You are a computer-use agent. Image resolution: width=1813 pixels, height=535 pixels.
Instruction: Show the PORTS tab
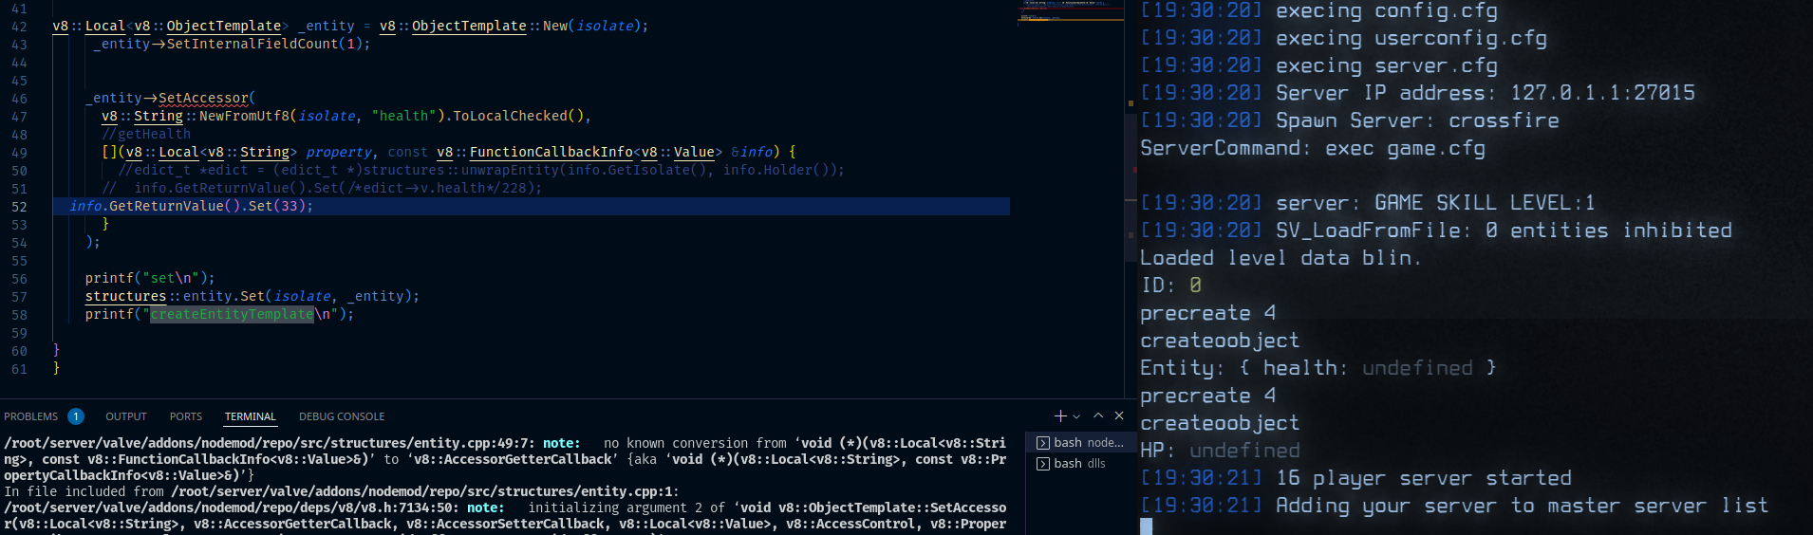[186, 416]
